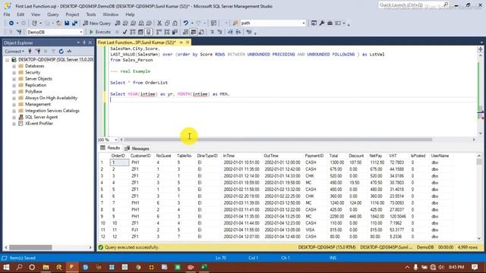This screenshot has width=486, height=273.
Task: Click the Open File folder icon
Action: point(58,24)
